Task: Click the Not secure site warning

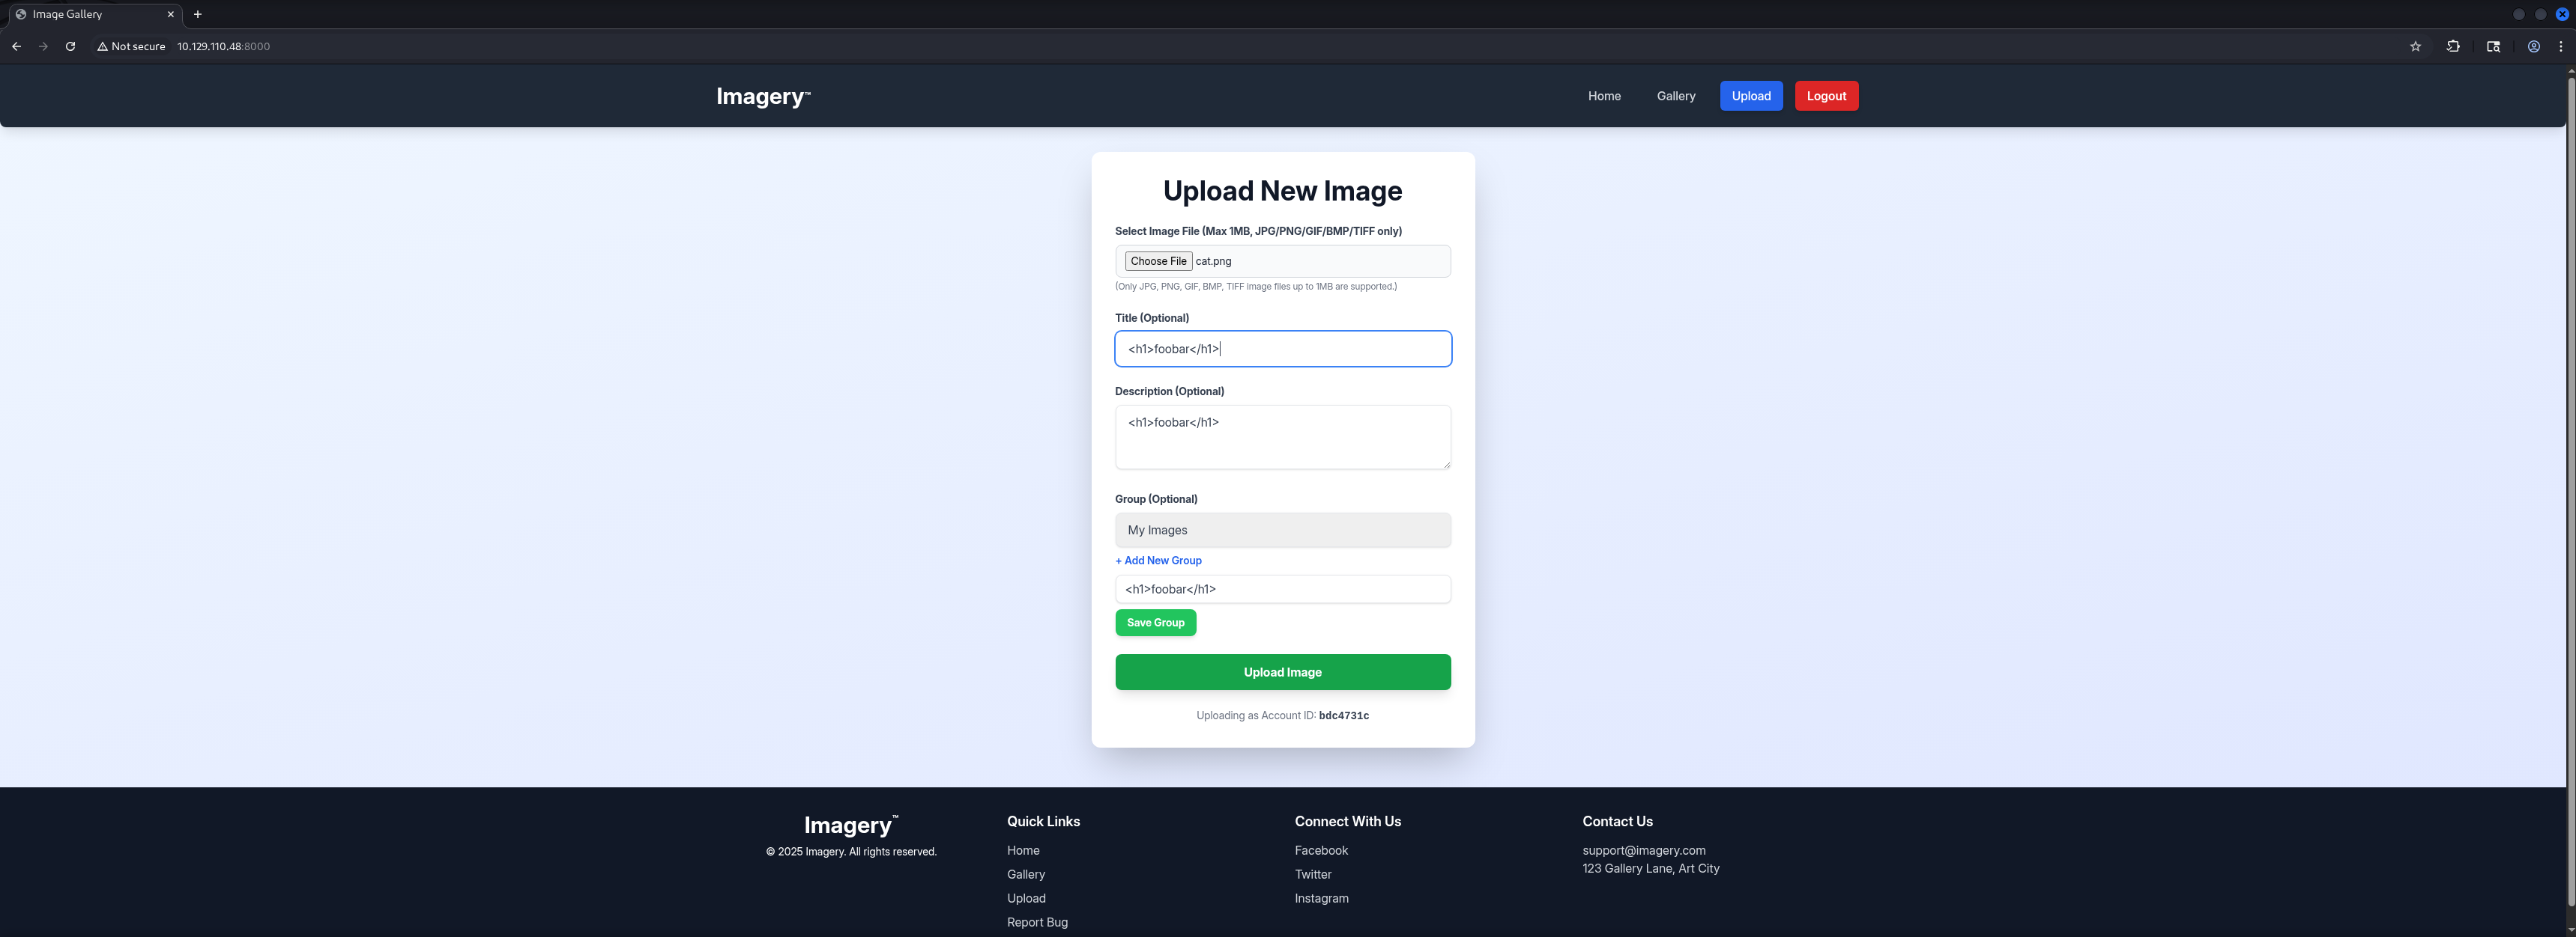Action: click(x=131, y=46)
